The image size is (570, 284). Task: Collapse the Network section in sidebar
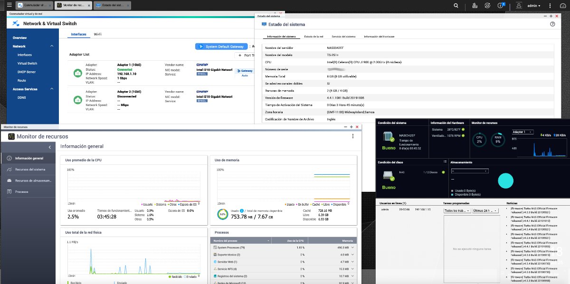[51, 46]
